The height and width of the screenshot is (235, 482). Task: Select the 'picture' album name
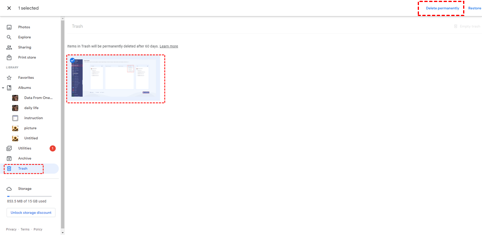[x=30, y=128]
